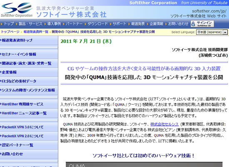Open the パートナー navigation menu item
Image resolution: width=229 pixels, height=167 pixels.
[74, 24]
